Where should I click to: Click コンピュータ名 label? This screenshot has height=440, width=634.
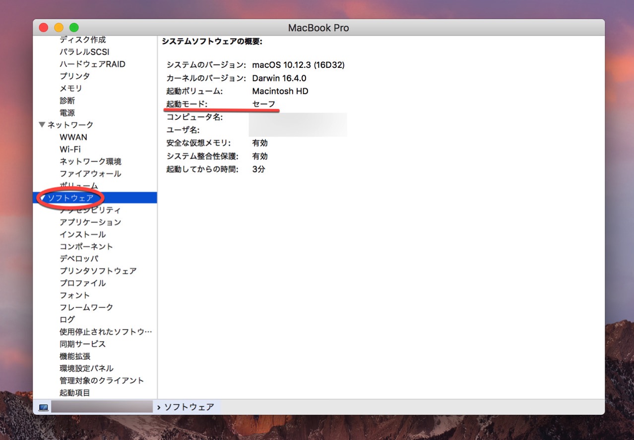click(x=194, y=117)
